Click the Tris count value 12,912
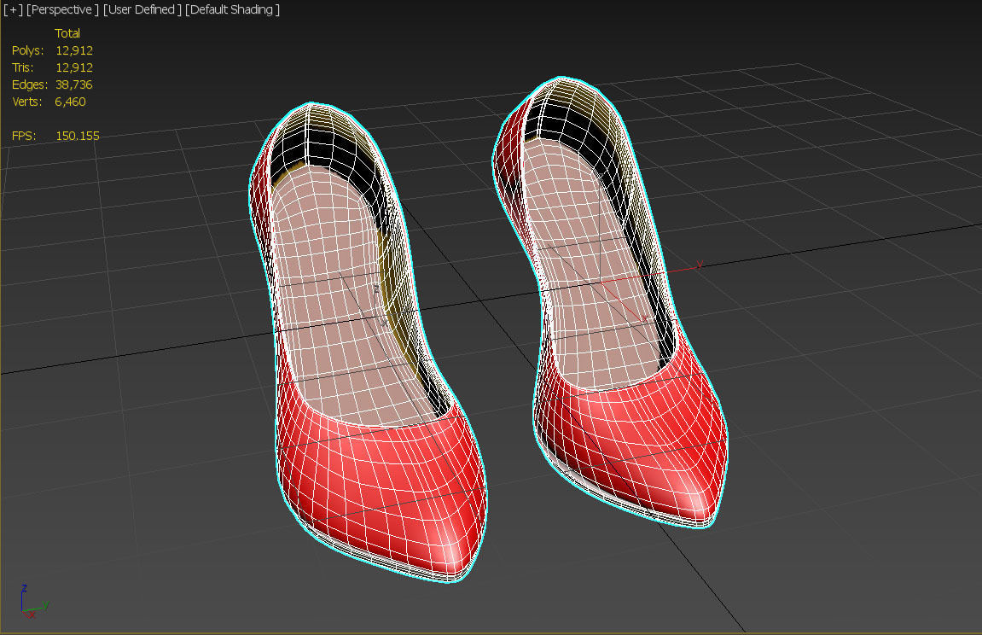Screen dimensions: 982x635 [74, 67]
